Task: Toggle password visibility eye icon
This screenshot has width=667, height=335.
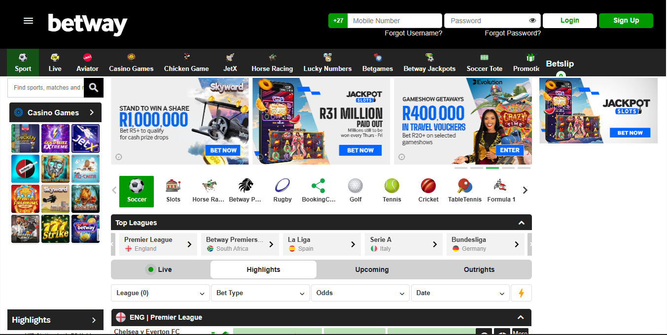Action: [x=532, y=21]
